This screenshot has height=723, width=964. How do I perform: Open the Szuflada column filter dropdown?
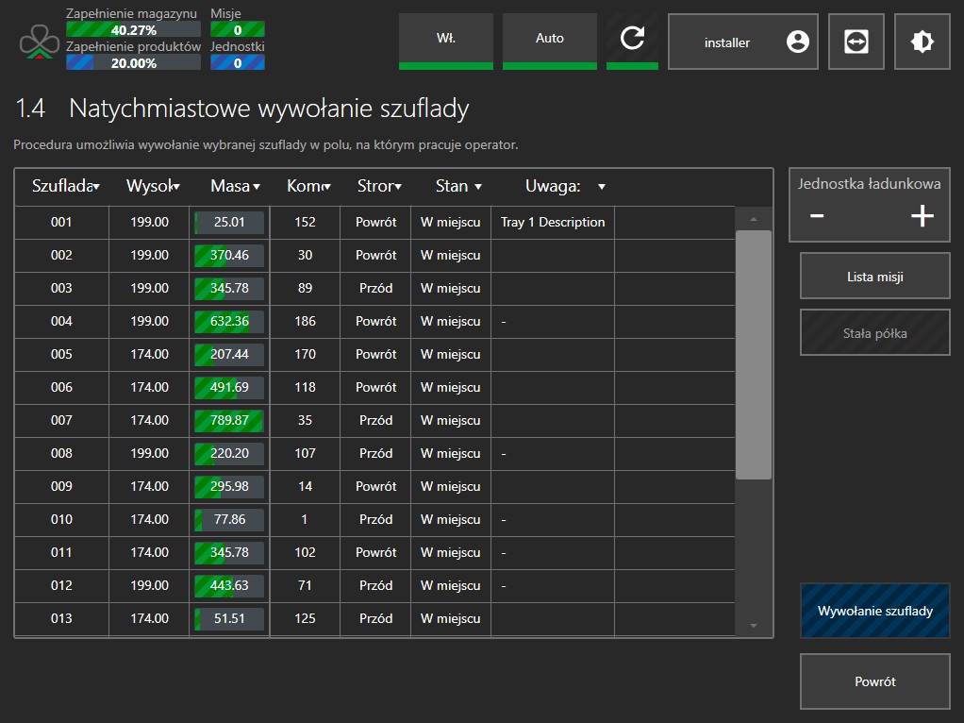tap(96, 187)
